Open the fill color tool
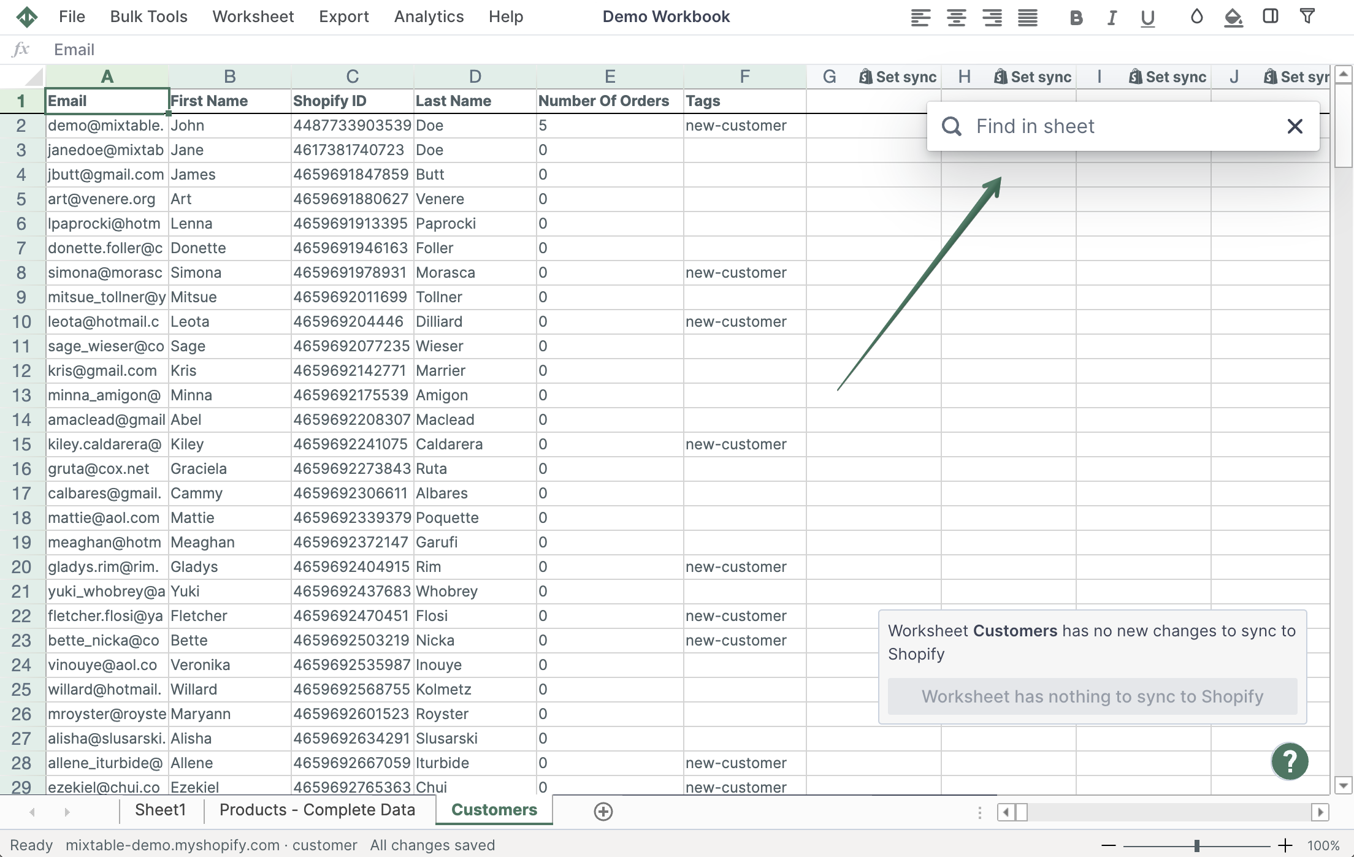 1233,17
